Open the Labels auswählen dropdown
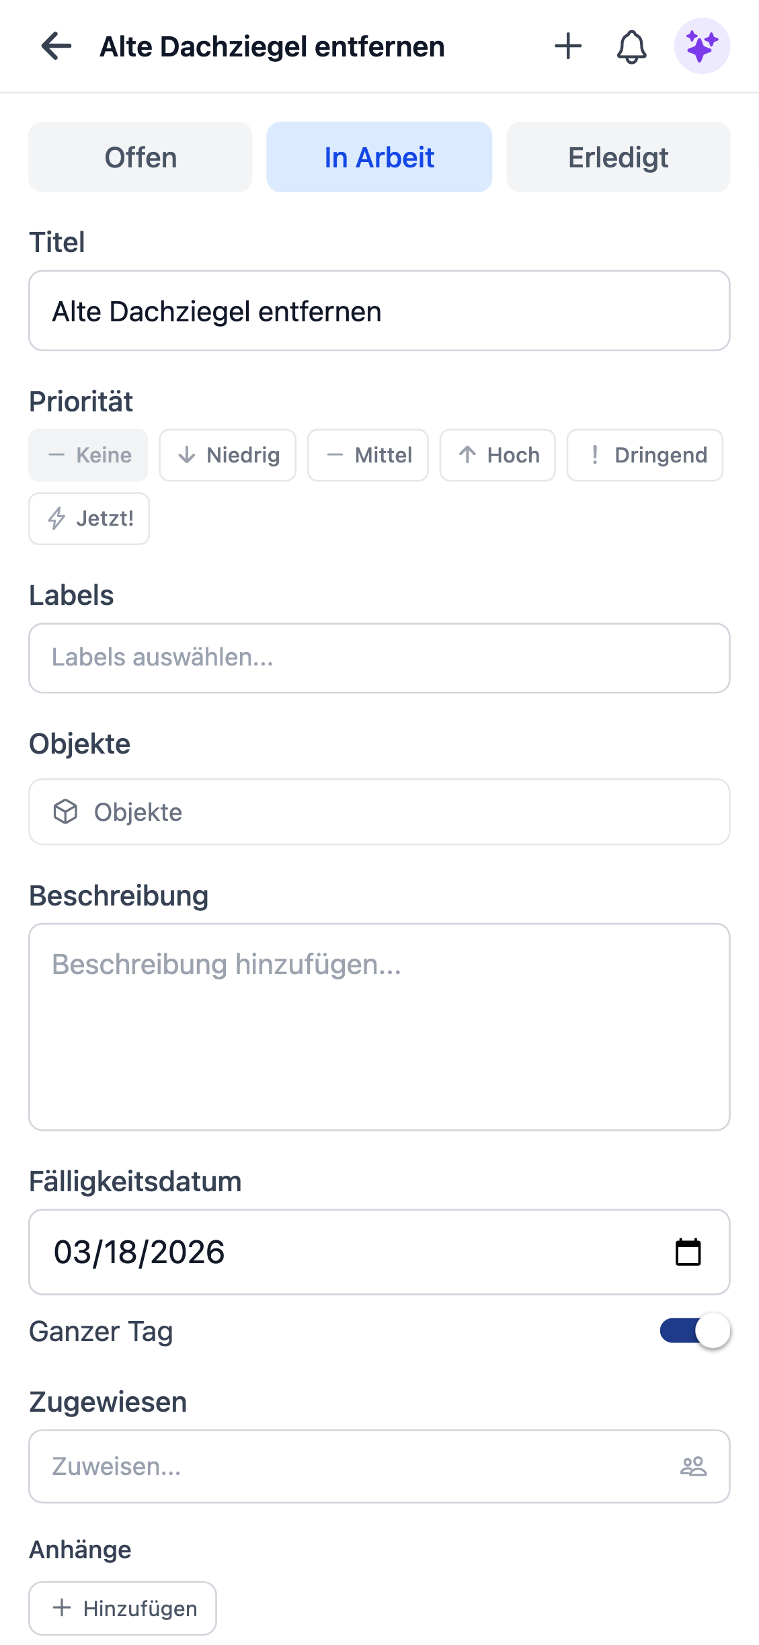Viewport: 759px width, 1645px height. (379, 657)
